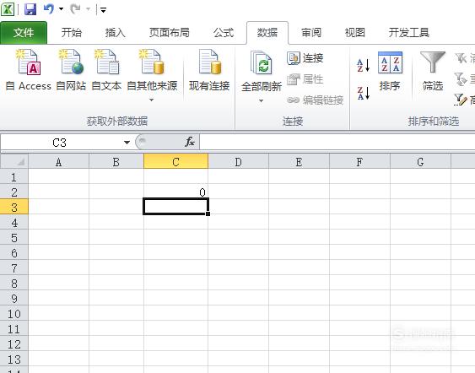Screen dimensions: 475x373
Task: Sort descending Z to A
Action: [x=364, y=94]
